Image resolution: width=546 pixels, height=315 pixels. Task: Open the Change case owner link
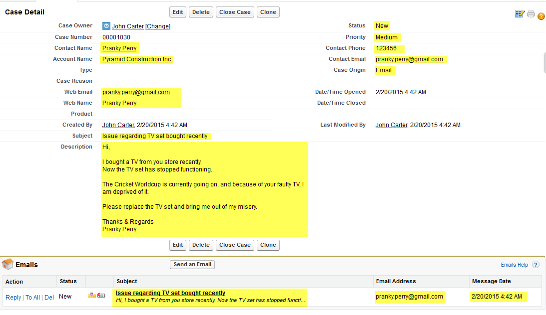coord(158,26)
